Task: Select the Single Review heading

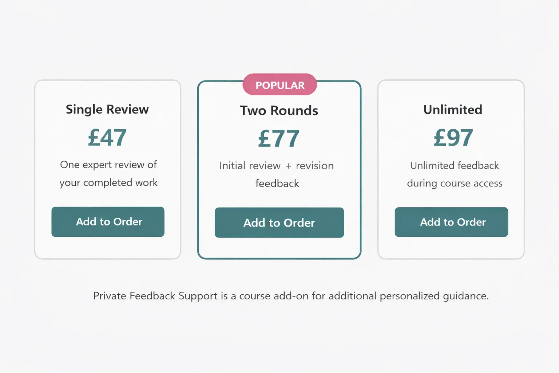Action: tap(107, 109)
